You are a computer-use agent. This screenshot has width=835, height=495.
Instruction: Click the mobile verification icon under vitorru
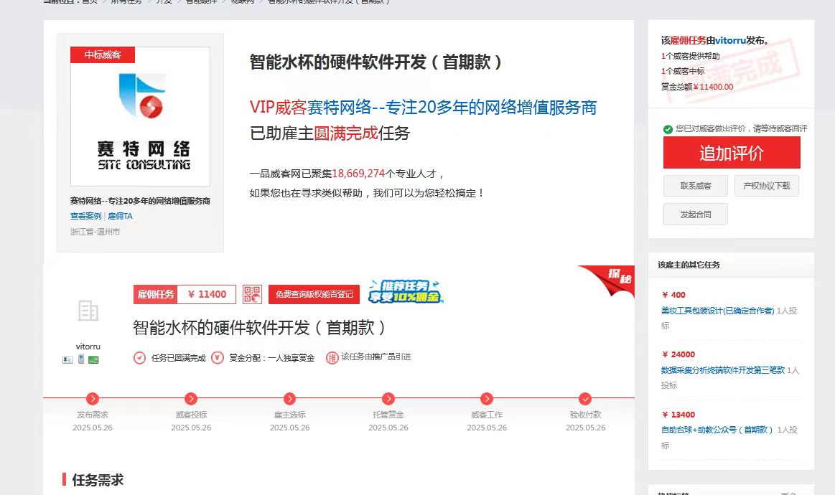click(x=80, y=359)
